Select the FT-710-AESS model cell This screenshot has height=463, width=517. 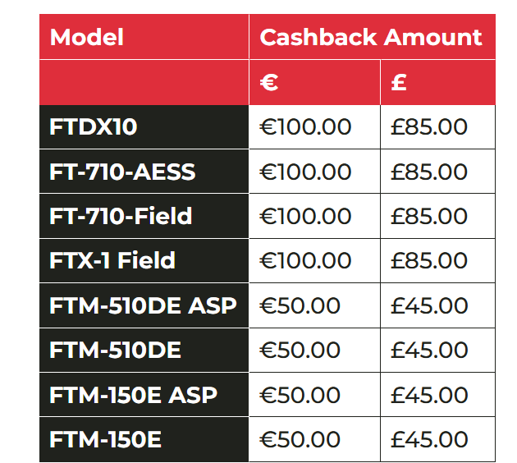[122, 172]
